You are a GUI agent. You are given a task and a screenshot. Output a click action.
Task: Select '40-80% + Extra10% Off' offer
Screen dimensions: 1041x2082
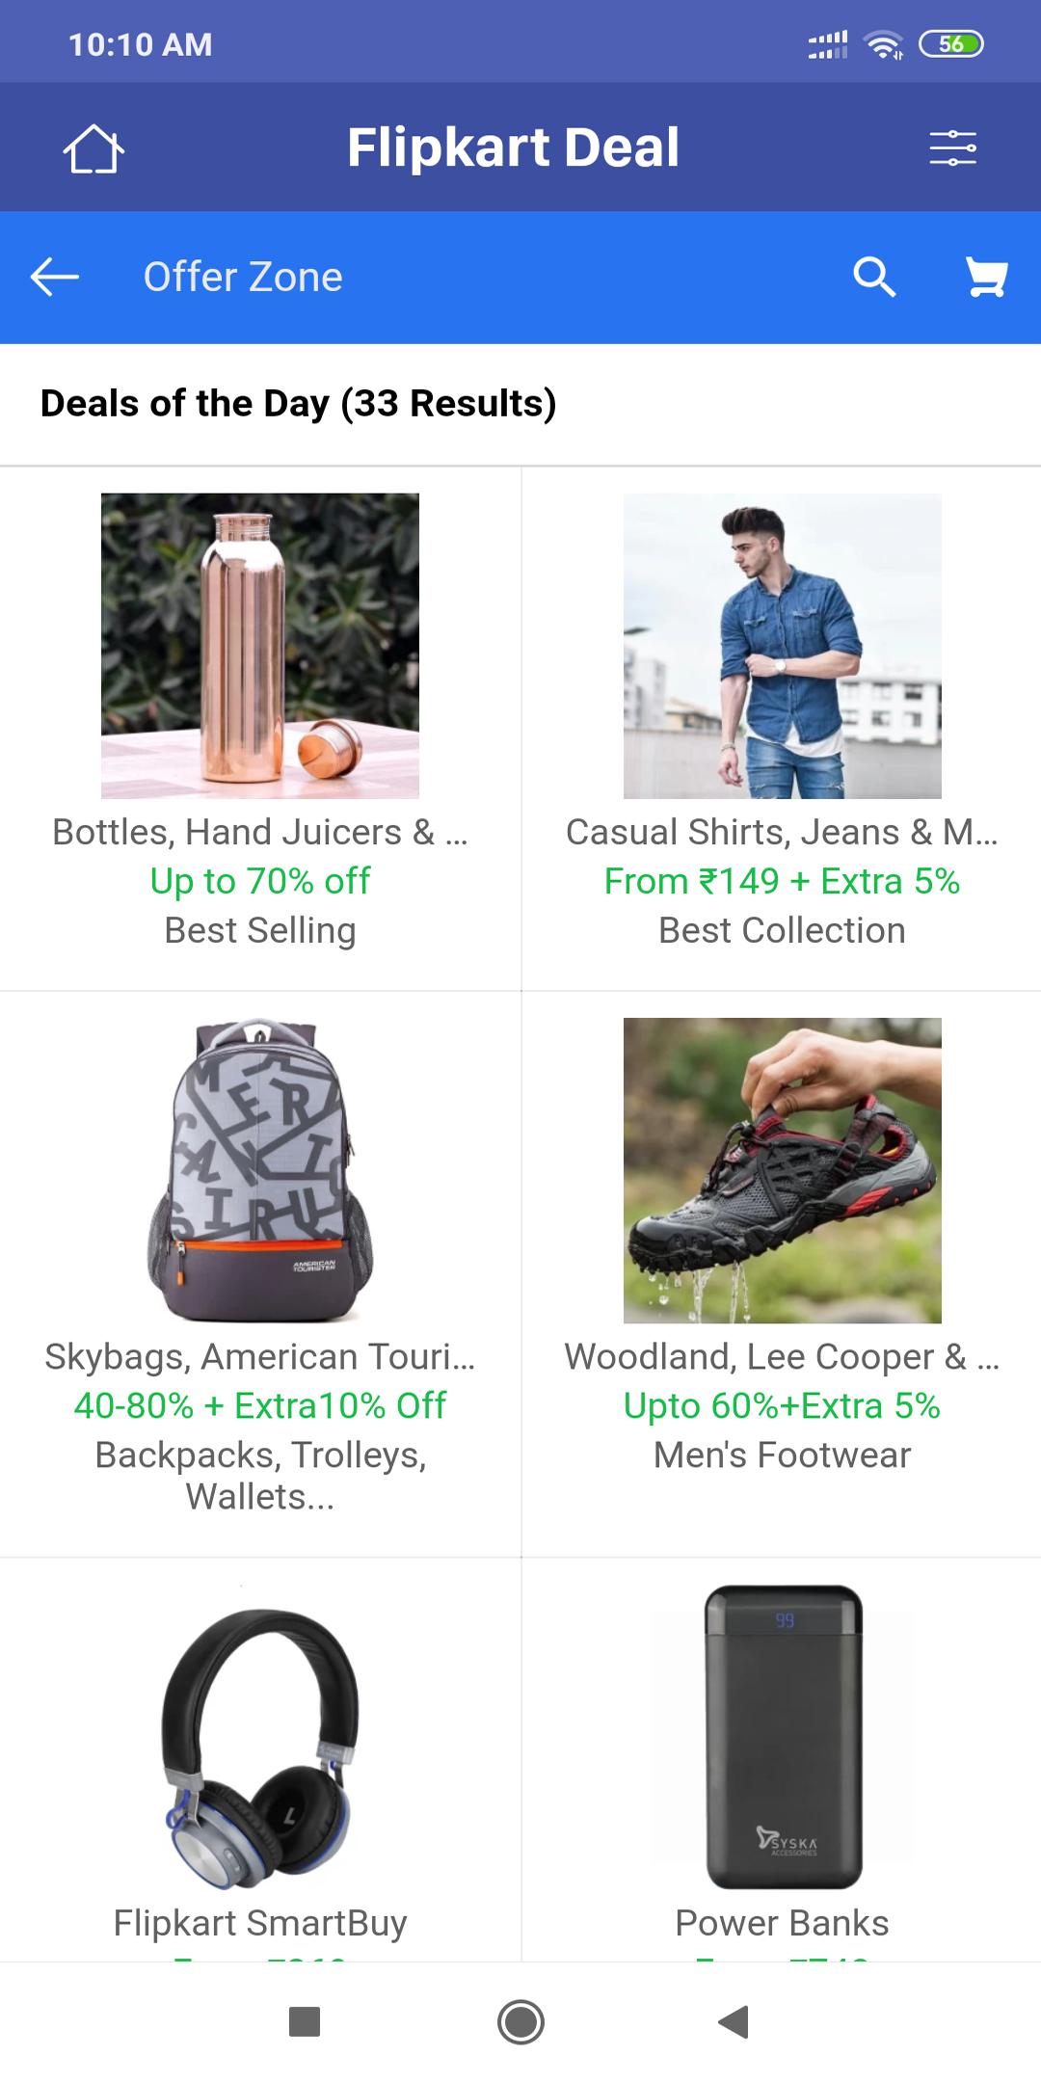(260, 1405)
